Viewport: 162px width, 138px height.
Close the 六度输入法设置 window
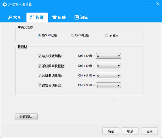tap(158, 4)
